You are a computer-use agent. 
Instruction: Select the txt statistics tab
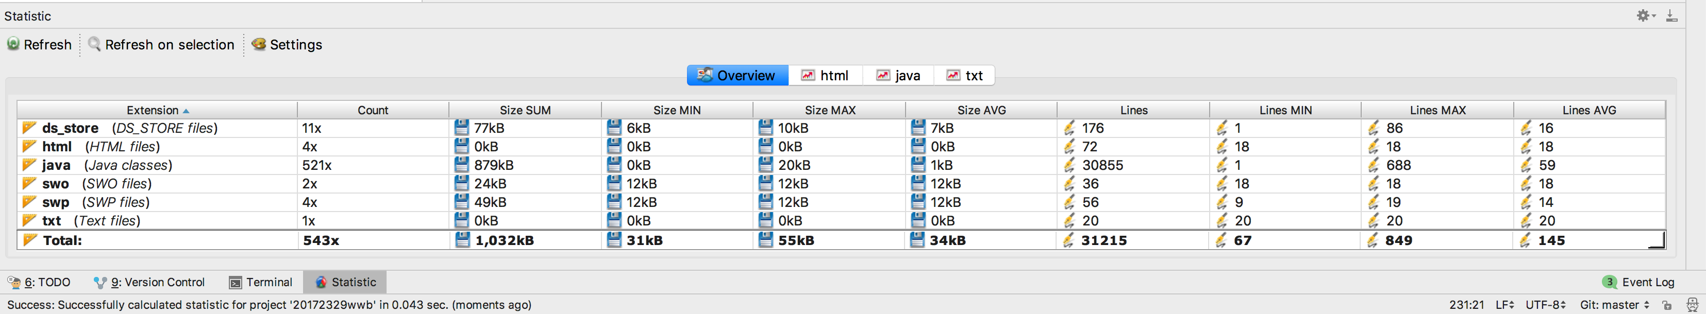coord(965,75)
